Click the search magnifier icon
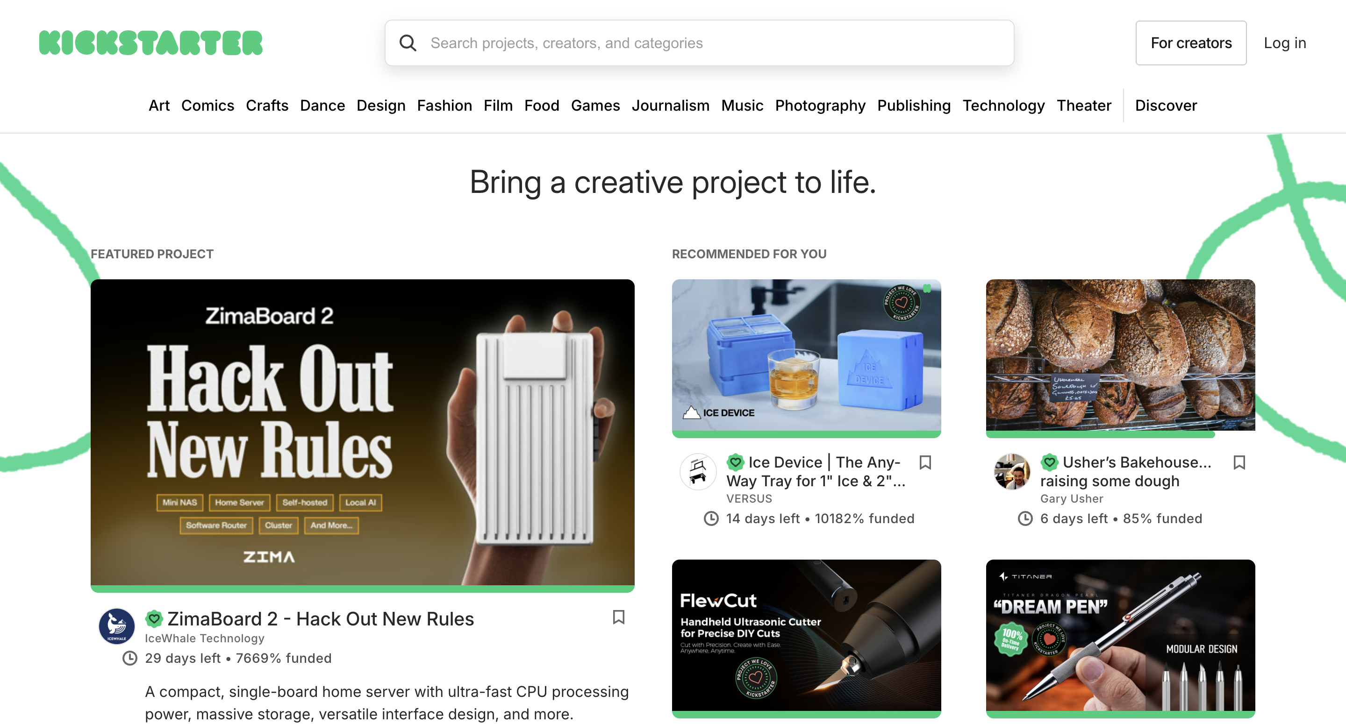1346x724 pixels. point(408,43)
